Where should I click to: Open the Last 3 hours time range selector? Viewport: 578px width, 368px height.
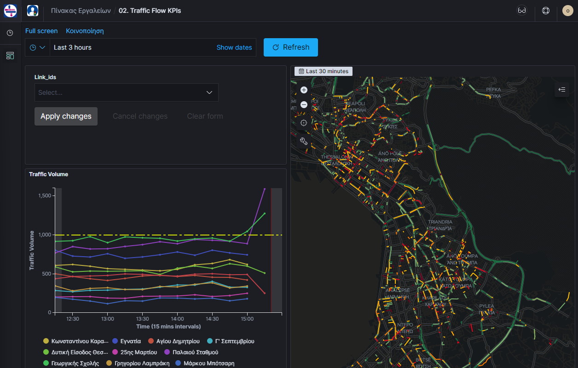[72, 47]
